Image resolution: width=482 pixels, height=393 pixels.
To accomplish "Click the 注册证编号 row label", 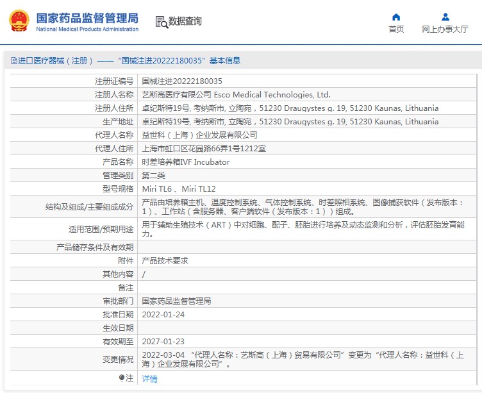I will 114,81.
